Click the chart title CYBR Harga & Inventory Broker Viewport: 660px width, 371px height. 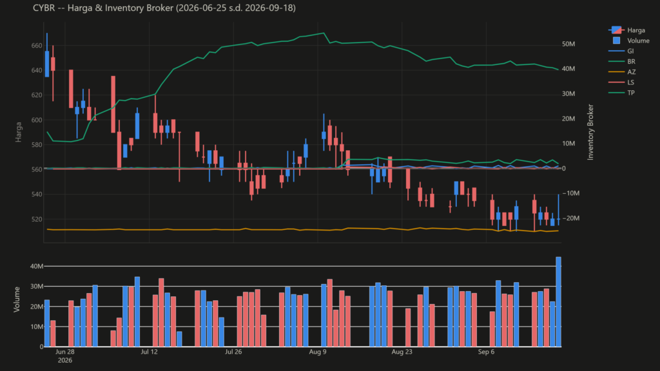pyautogui.click(x=164, y=8)
